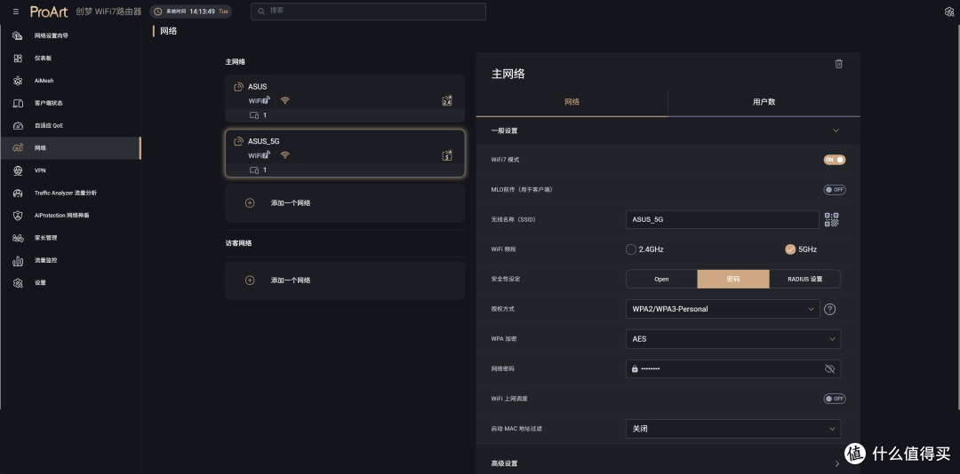Toggle the hamburger menu to collapse the sidebar

[x=15, y=12]
